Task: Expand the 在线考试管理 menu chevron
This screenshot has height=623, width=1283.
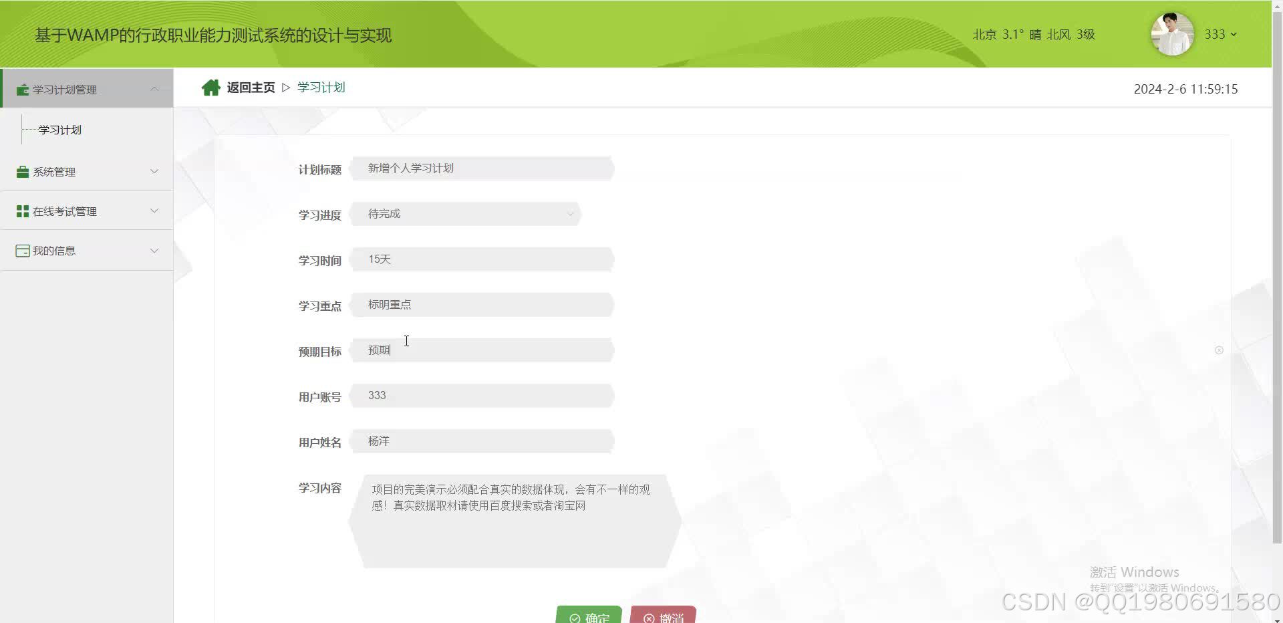Action: point(154,211)
